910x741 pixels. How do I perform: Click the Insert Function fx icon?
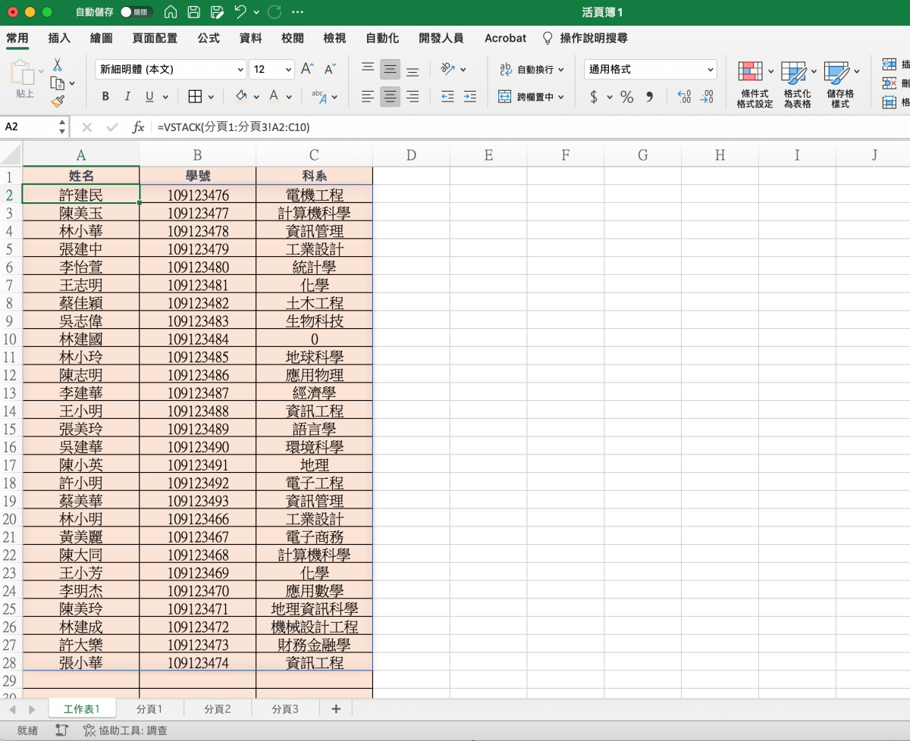pos(138,127)
